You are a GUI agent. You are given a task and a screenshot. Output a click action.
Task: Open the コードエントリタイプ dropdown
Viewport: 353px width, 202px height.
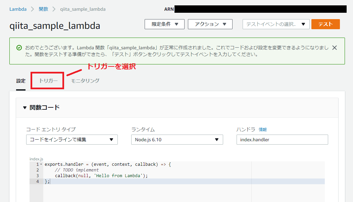[72, 140]
